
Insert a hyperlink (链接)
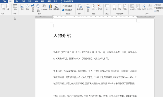[88, 8]
